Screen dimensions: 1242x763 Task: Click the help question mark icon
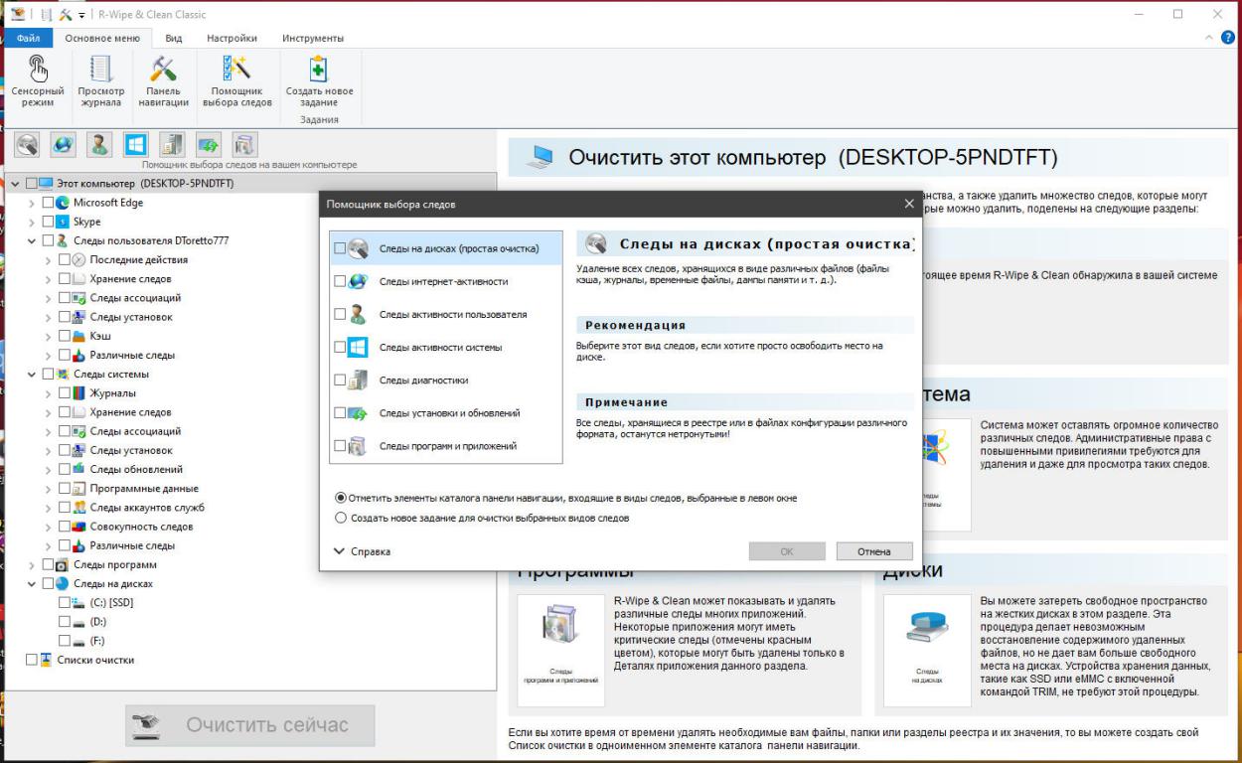coord(1227,38)
